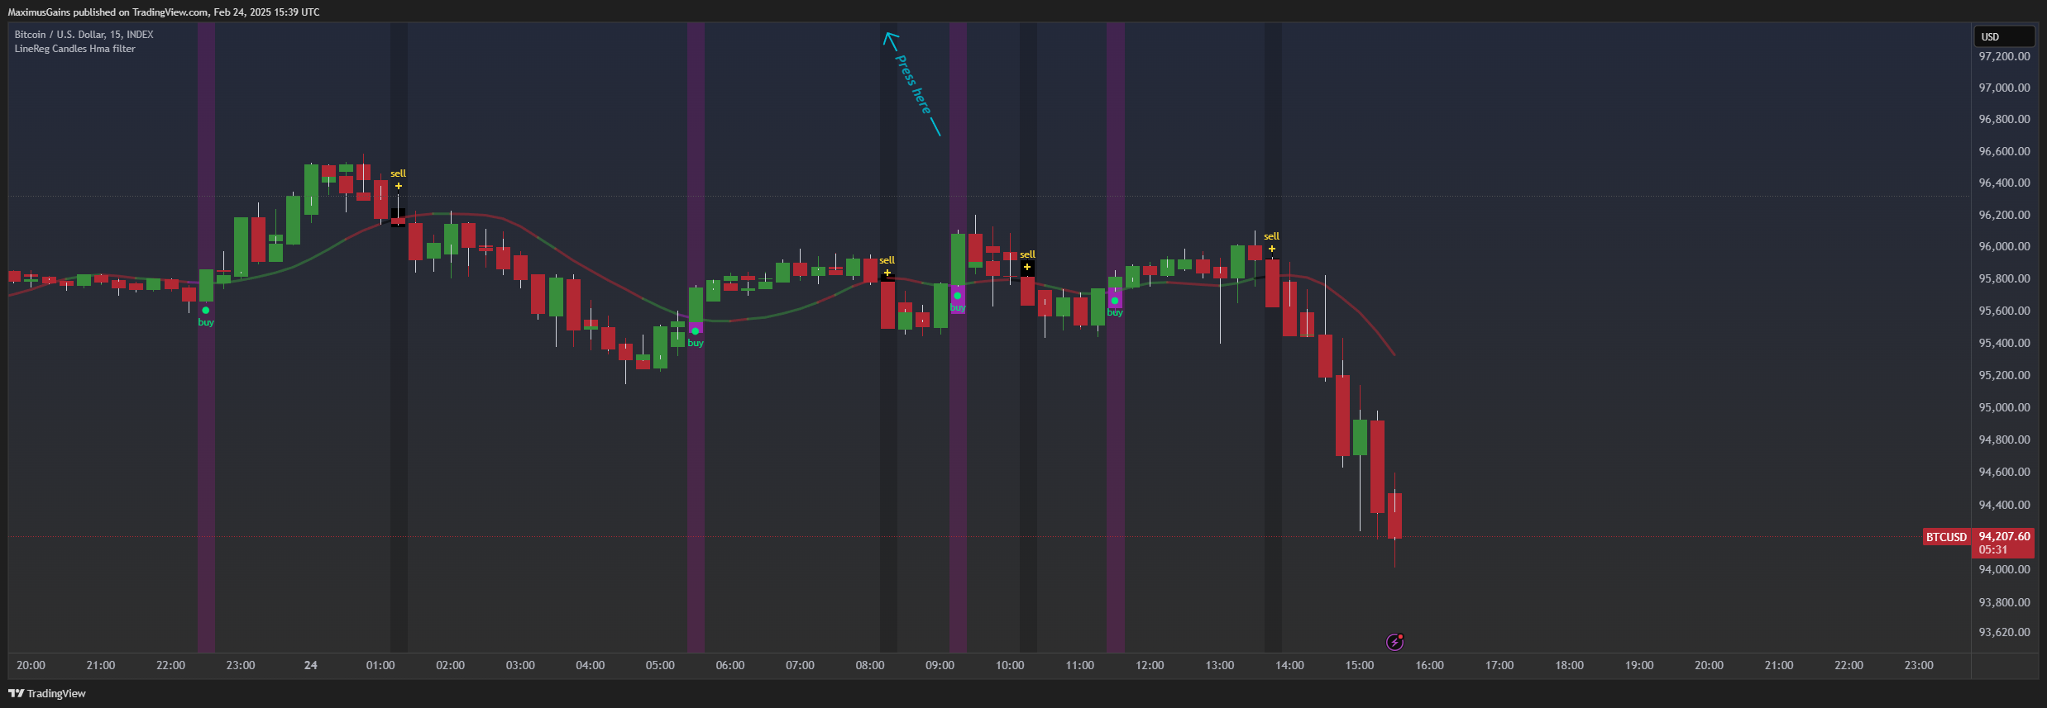Click the 95,200.00 price axis label

point(2004,375)
